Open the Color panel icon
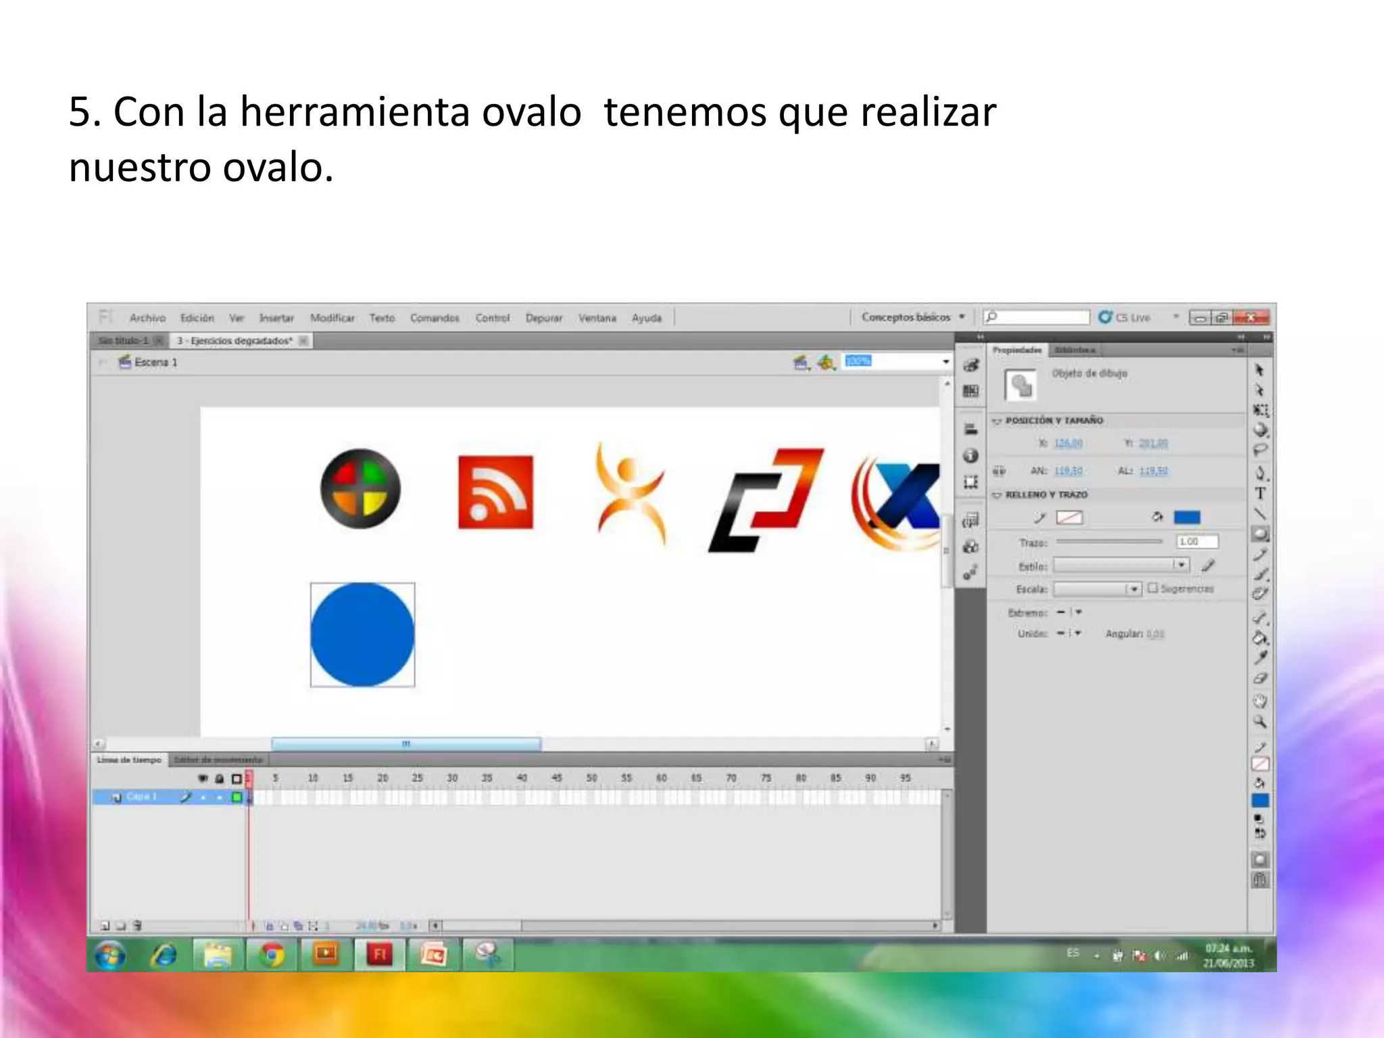Image resolution: width=1384 pixels, height=1038 pixels. (971, 366)
